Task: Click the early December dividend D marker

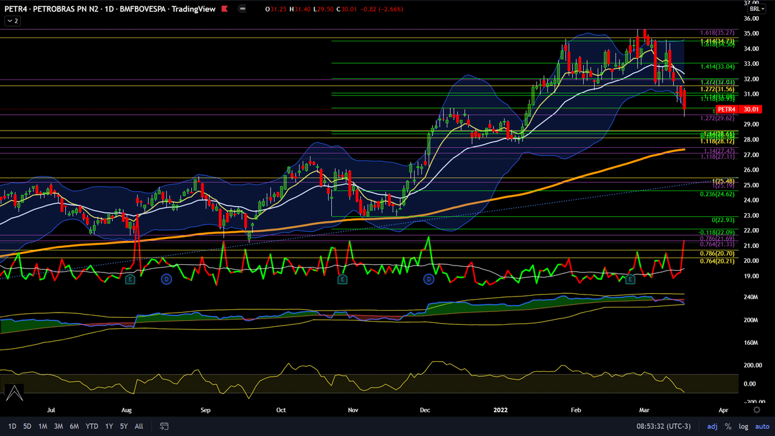Action: click(428, 279)
